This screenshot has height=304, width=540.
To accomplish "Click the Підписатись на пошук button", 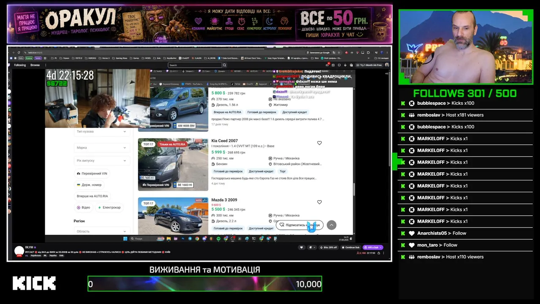I will pos(300,225).
